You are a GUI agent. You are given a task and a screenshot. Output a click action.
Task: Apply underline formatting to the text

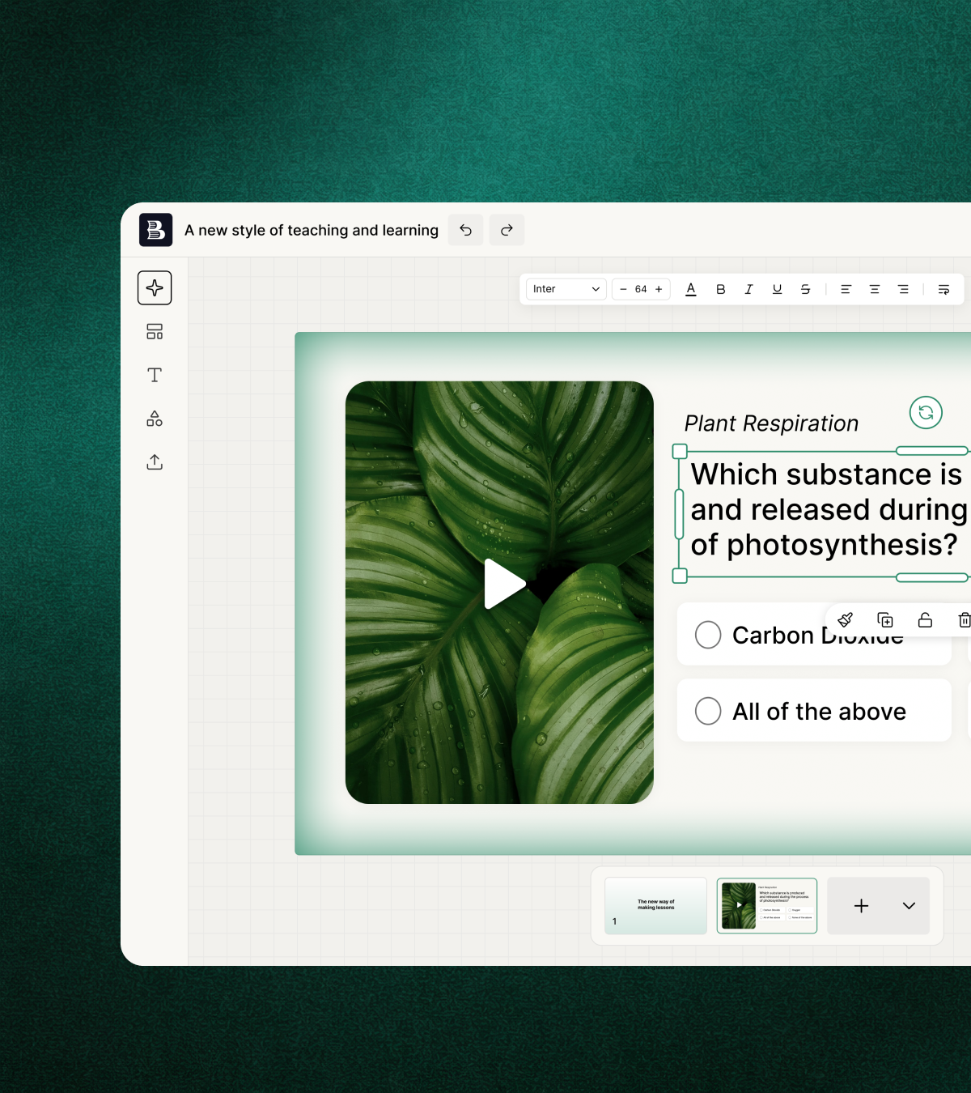(777, 289)
